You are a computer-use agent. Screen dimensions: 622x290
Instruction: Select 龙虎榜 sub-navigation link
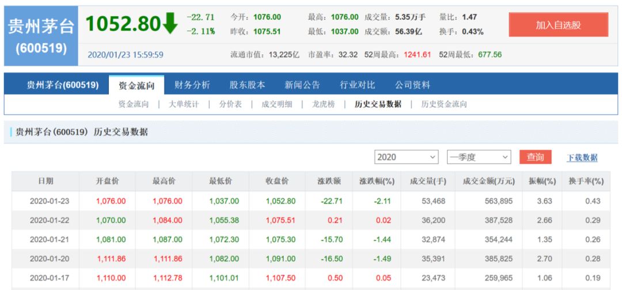tap(323, 104)
